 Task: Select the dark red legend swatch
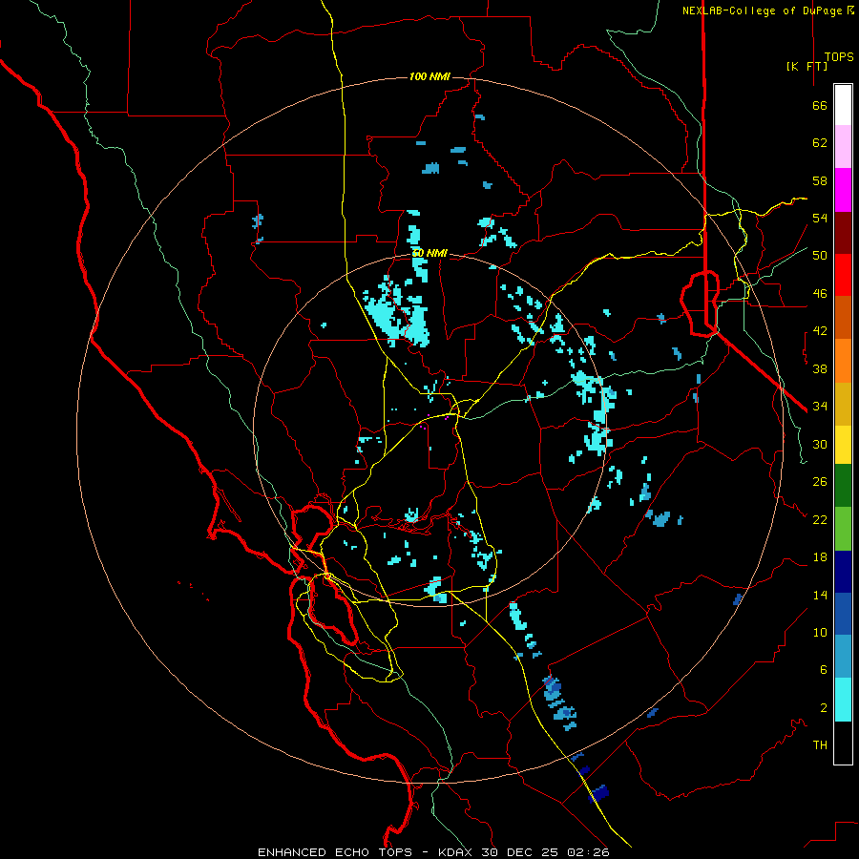843,232
